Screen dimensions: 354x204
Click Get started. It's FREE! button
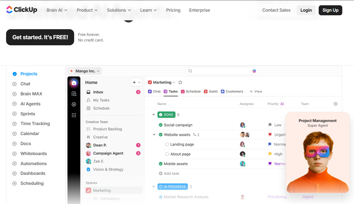40,37
